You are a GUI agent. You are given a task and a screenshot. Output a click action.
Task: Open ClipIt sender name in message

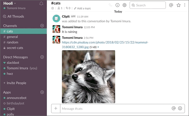[66, 17]
